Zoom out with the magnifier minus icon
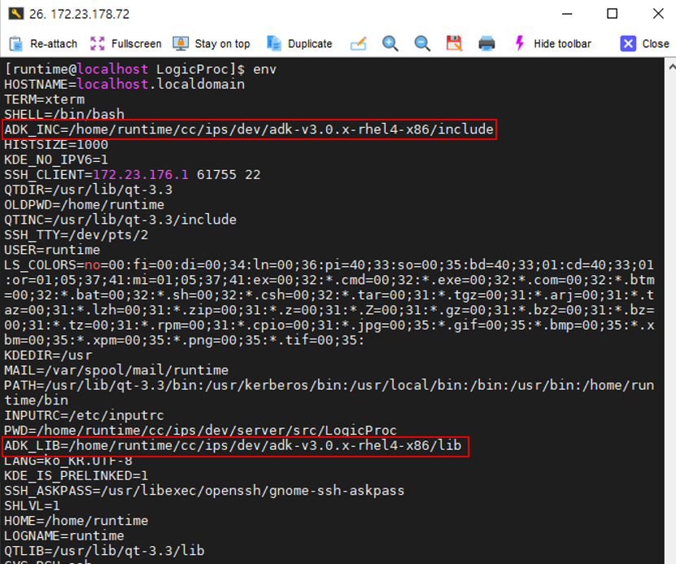676x564 pixels. click(422, 43)
